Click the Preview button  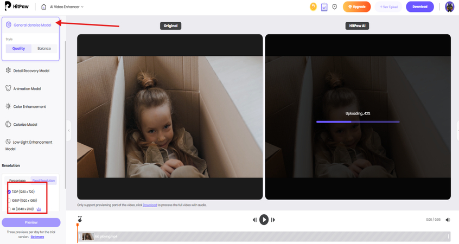pyautogui.click(x=31, y=222)
